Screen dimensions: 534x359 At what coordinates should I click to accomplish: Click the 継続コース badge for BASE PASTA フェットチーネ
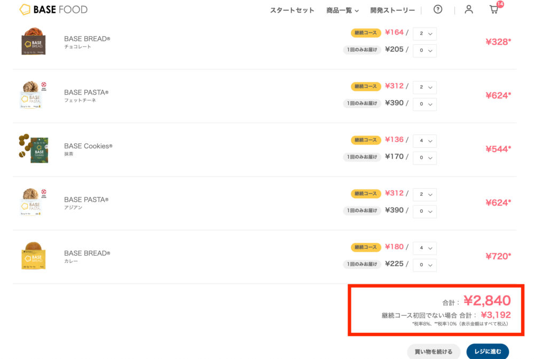366,86
